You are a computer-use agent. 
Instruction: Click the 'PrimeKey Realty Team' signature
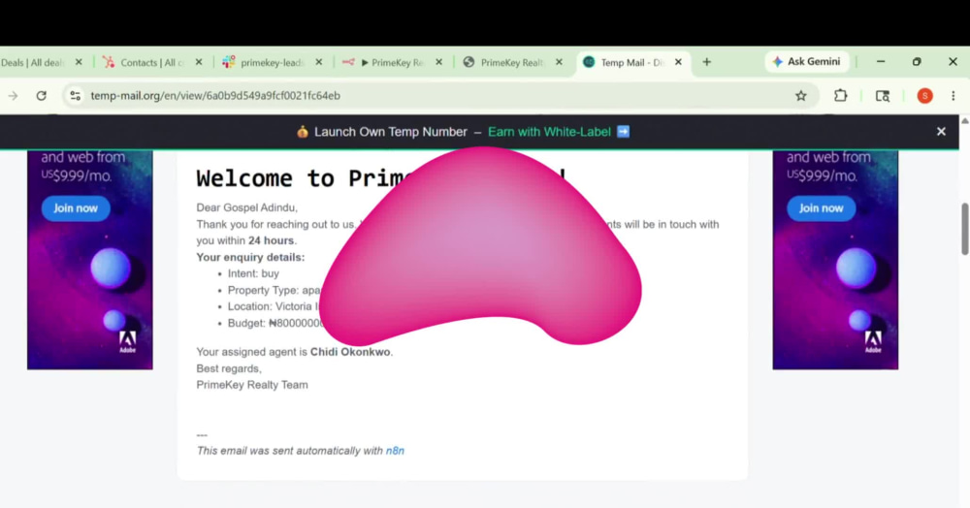(x=252, y=385)
